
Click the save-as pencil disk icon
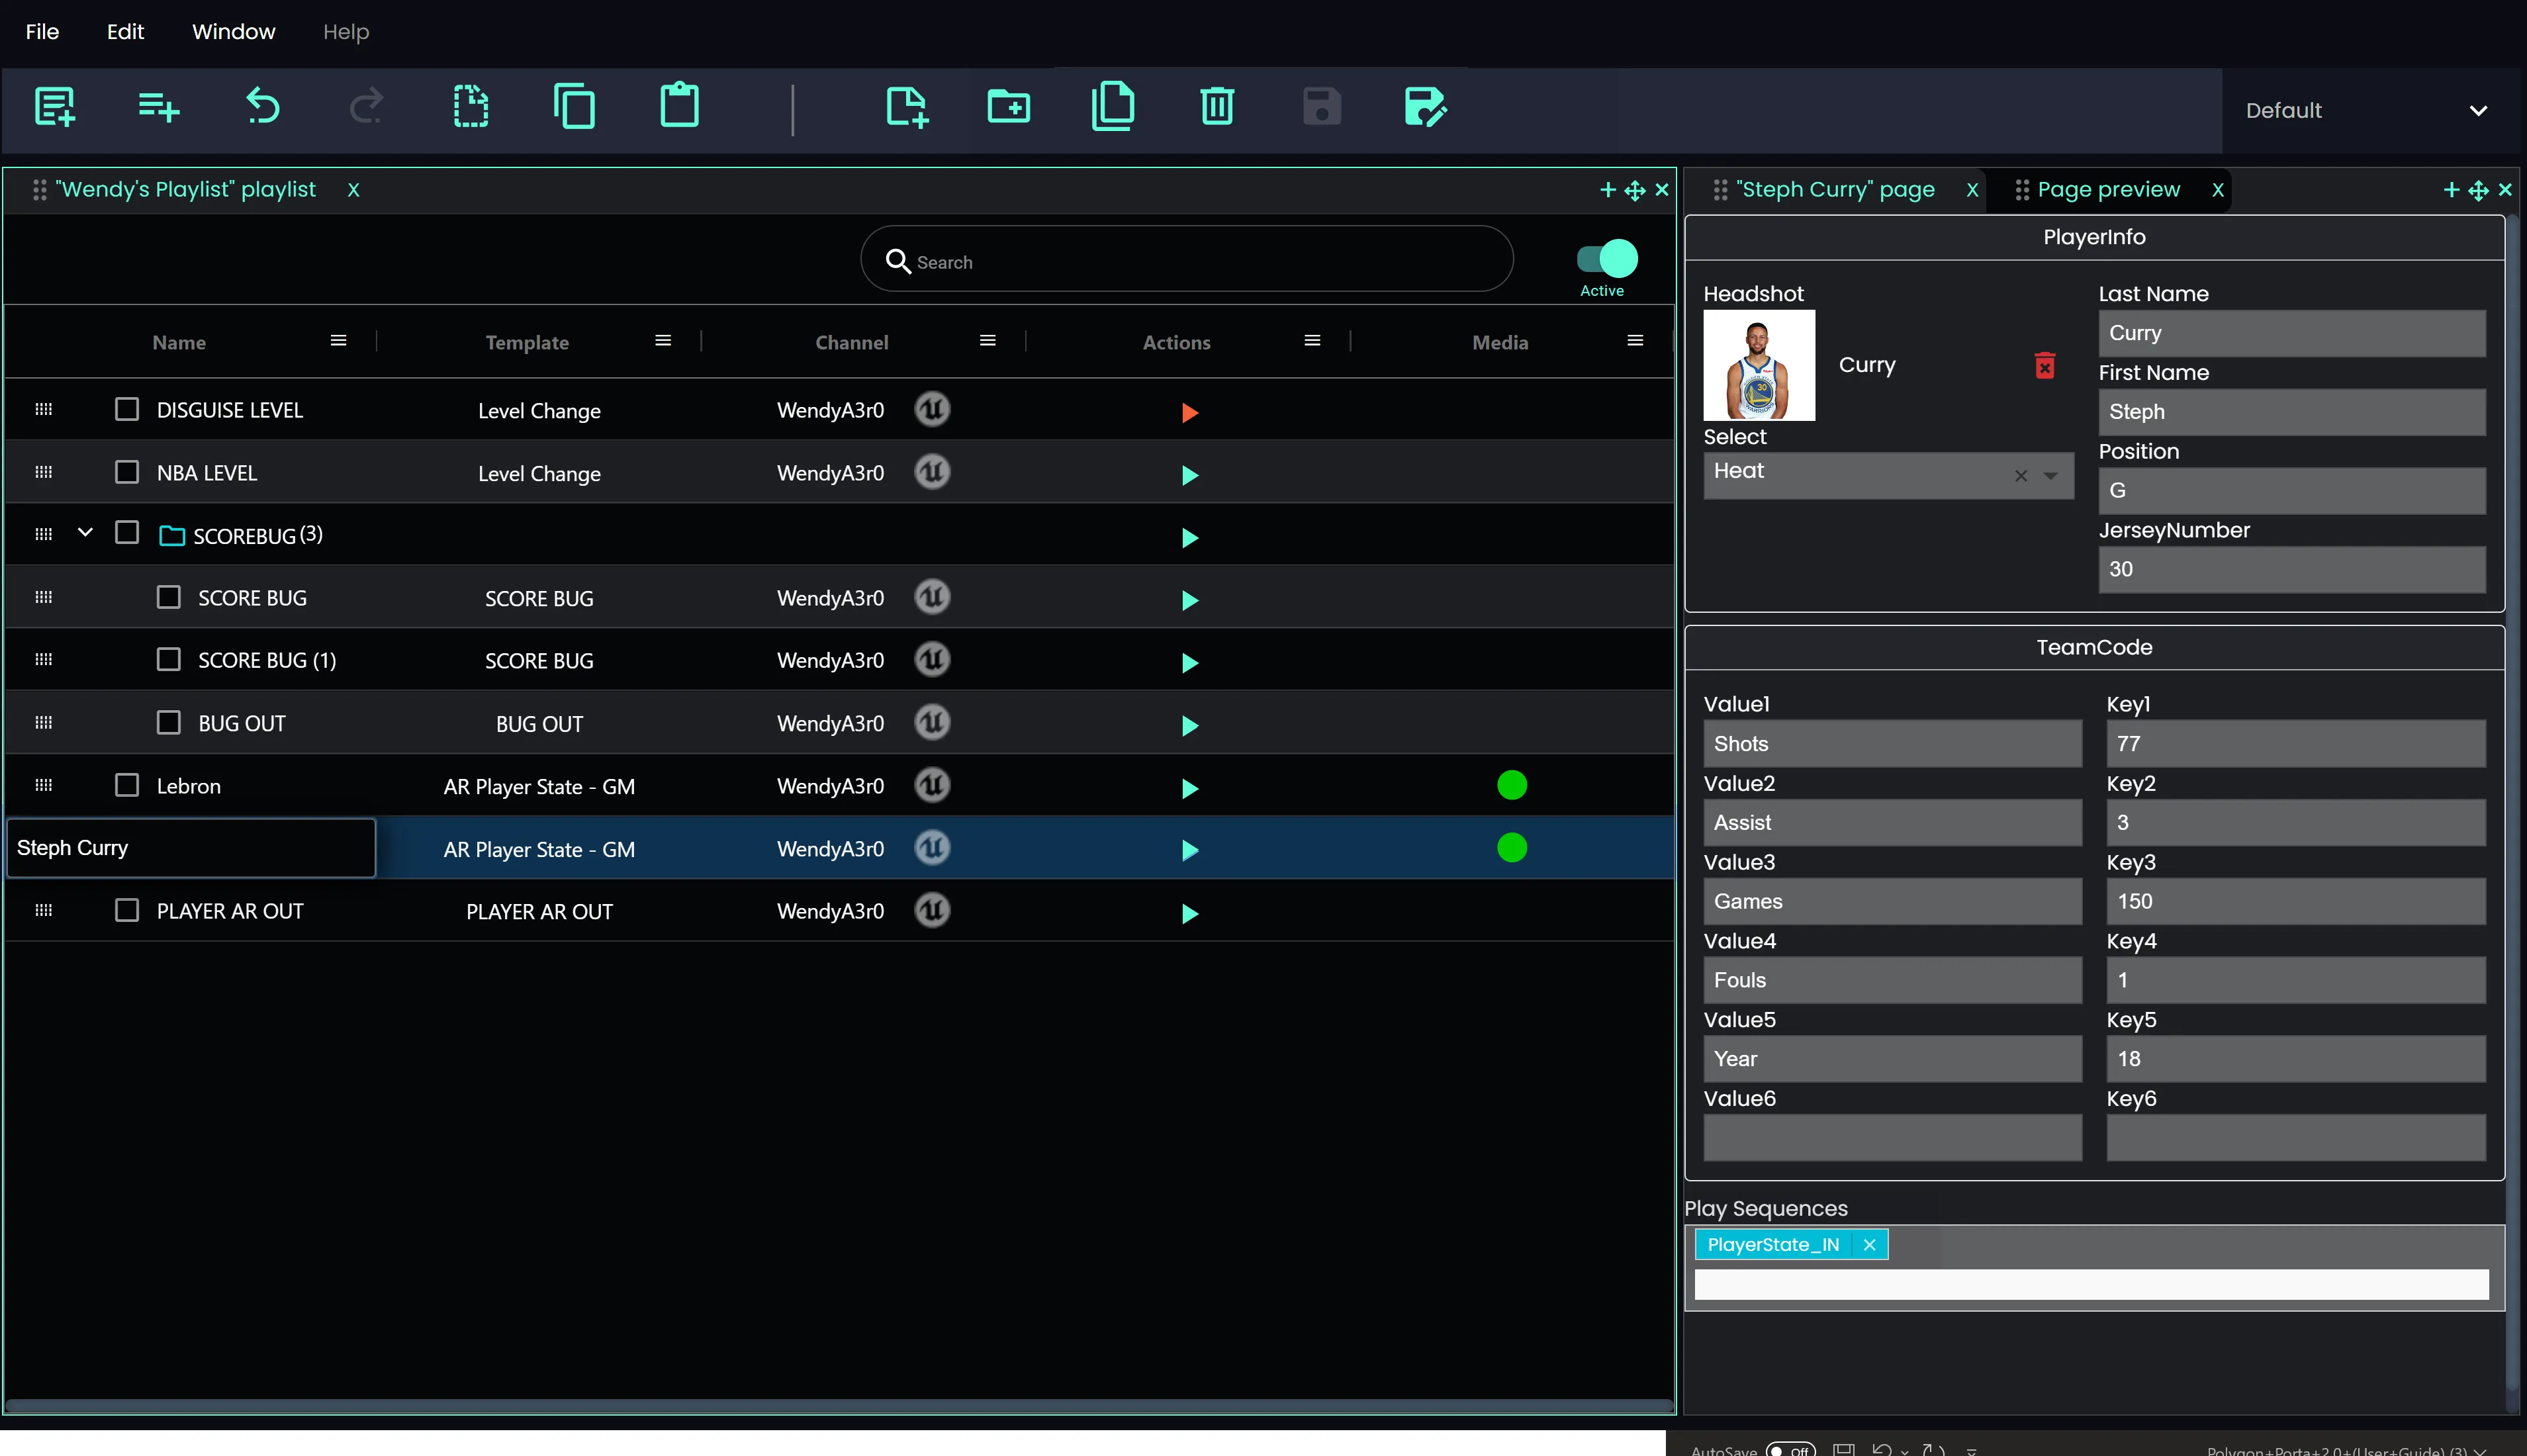click(x=1424, y=106)
